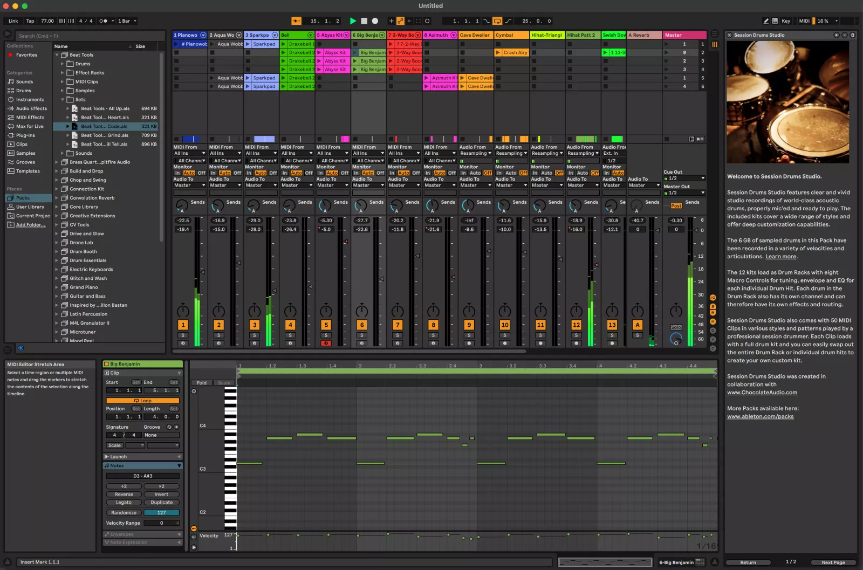Screen dimensions: 863x570
Task: Click the Learn more link
Action: point(780,257)
